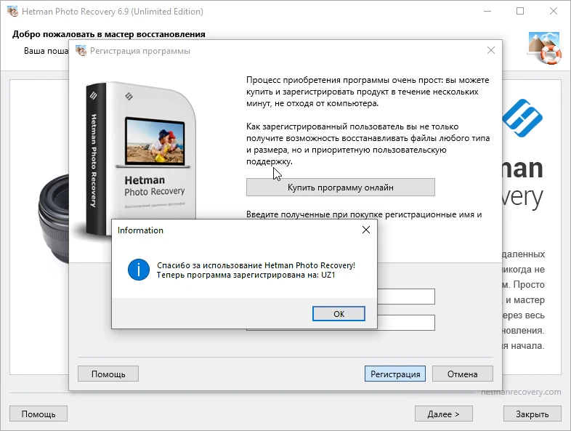This screenshot has height=431, width=571.
Task: Open Помощь in the registration dialog
Action: tap(108, 374)
